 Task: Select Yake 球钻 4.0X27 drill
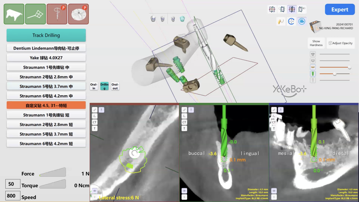coord(46,58)
